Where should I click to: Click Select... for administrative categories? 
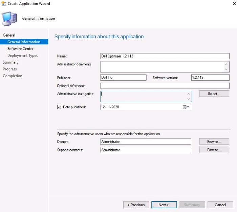click(x=214, y=94)
